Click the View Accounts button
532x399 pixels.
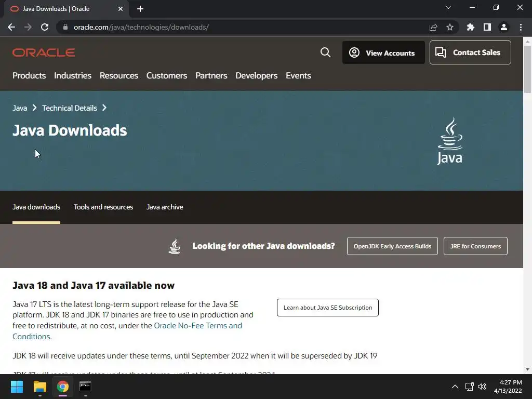tap(383, 52)
